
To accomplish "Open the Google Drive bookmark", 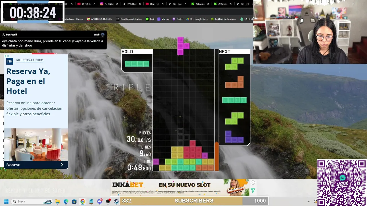I will (x=197, y=19).
